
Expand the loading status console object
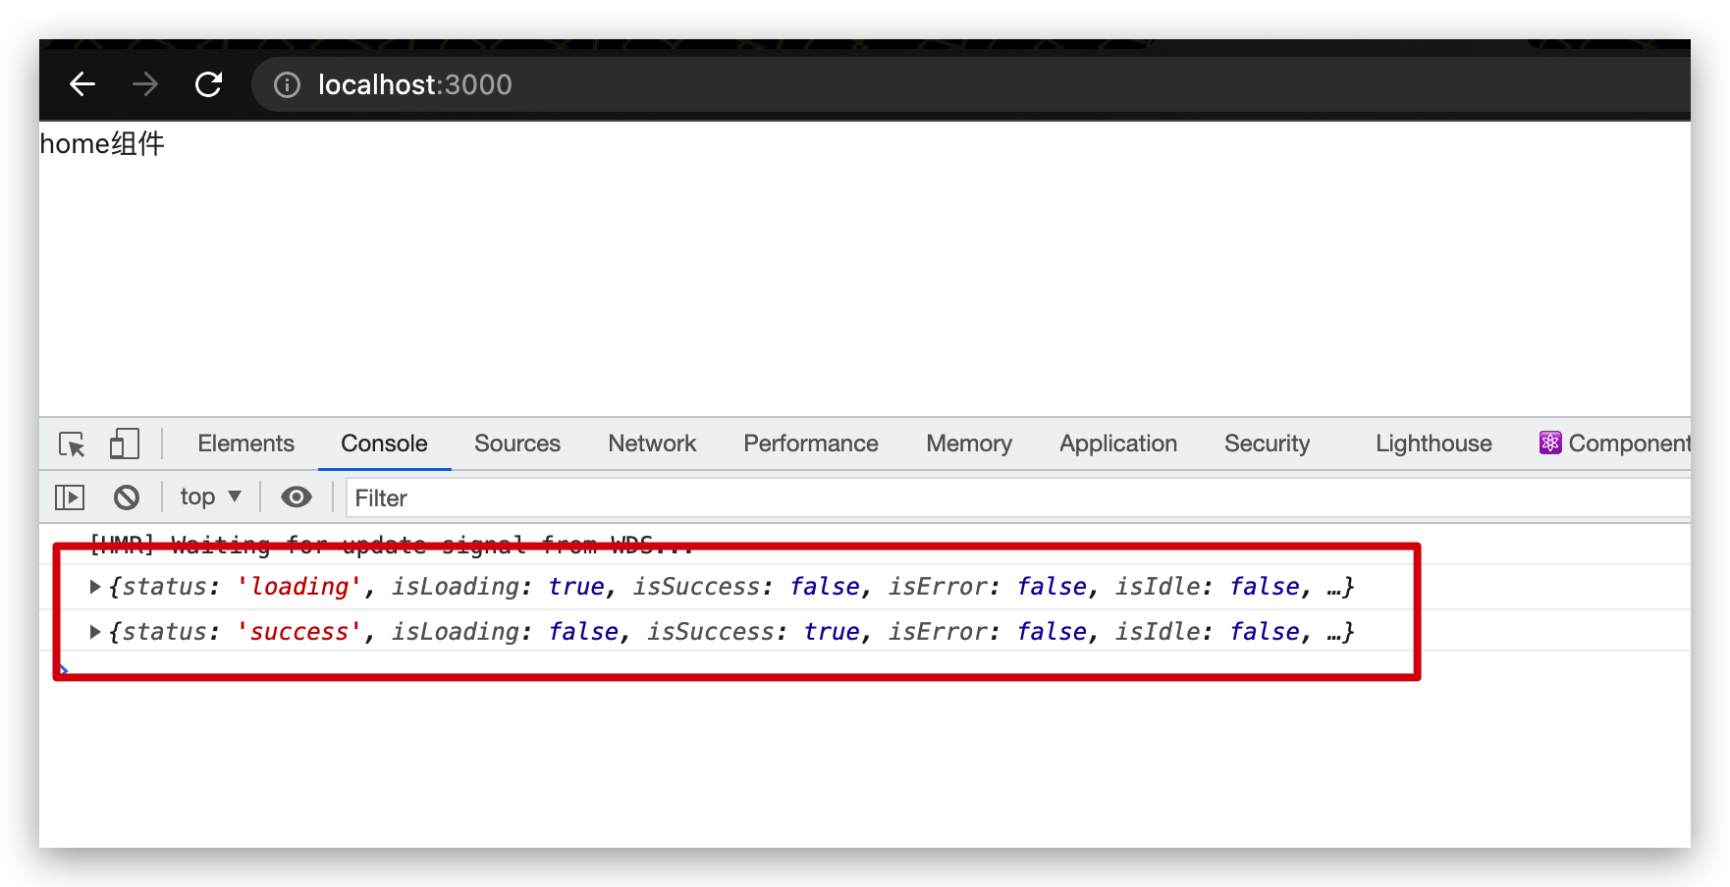[x=94, y=586]
